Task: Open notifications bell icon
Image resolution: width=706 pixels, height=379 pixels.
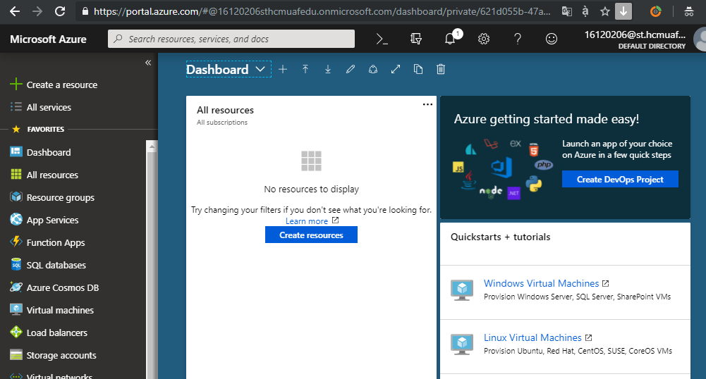Action: click(450, 39)
